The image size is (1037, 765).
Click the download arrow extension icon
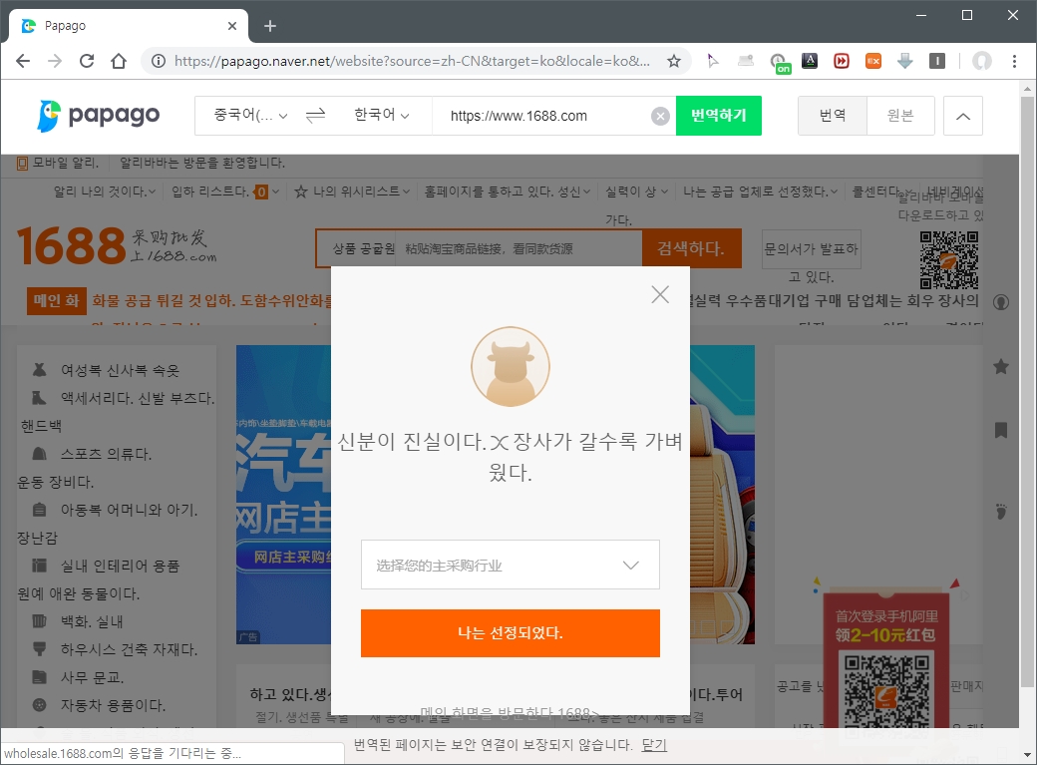(x=904, y=62)
